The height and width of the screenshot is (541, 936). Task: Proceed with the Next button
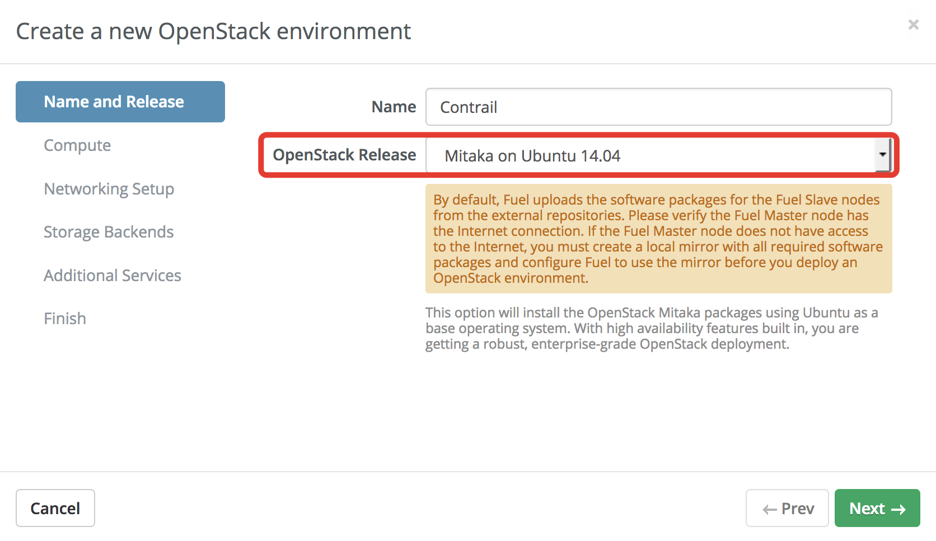point(877,508)
